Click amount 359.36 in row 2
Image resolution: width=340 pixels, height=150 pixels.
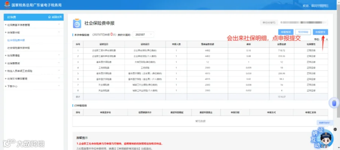tap(281, 56)
